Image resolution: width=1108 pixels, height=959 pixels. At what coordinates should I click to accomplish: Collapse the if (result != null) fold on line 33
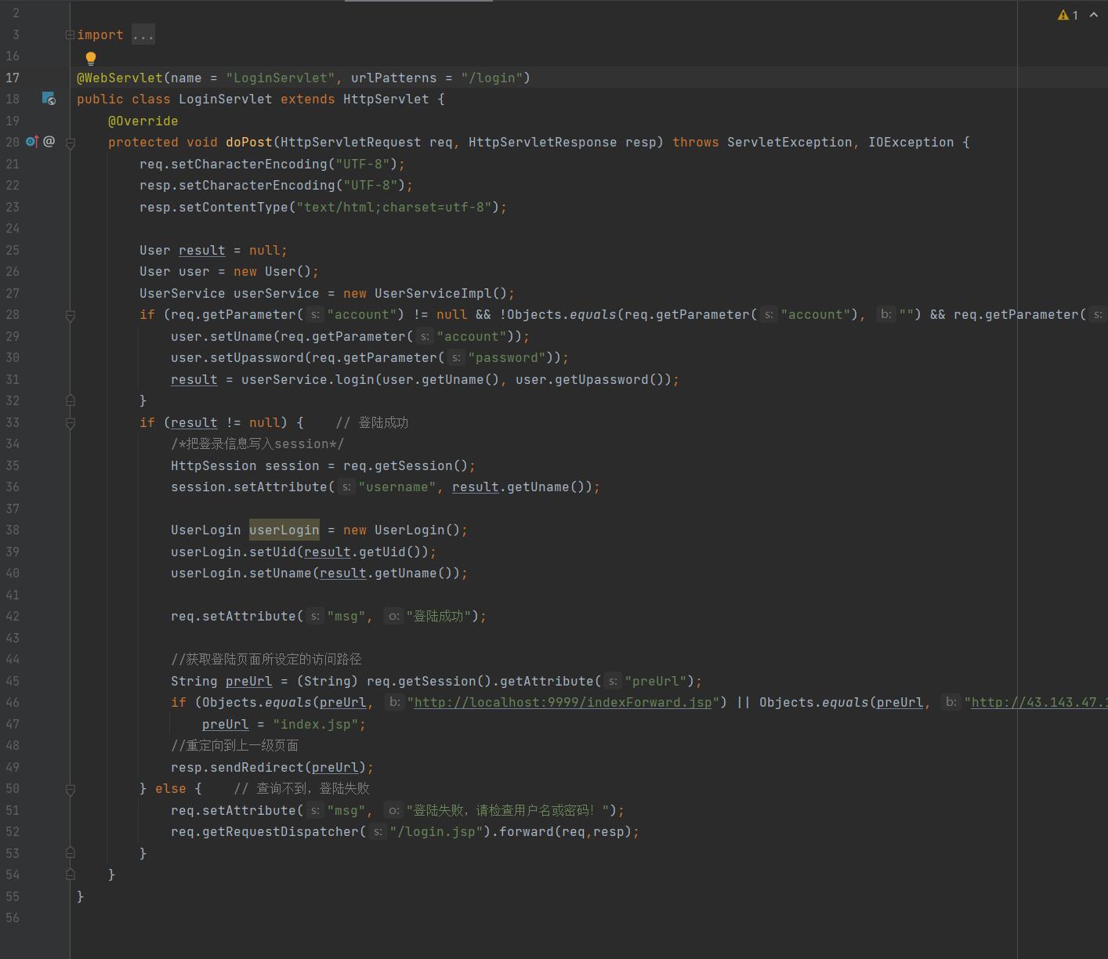coord(70,423)
